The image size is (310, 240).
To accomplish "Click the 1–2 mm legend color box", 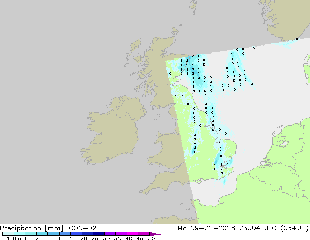I will (x=31, y=234).
